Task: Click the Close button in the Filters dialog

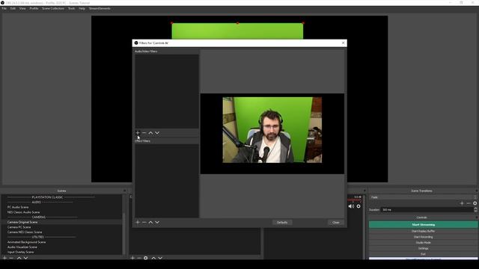Action: pyautogui.click(x=336, y=223)
